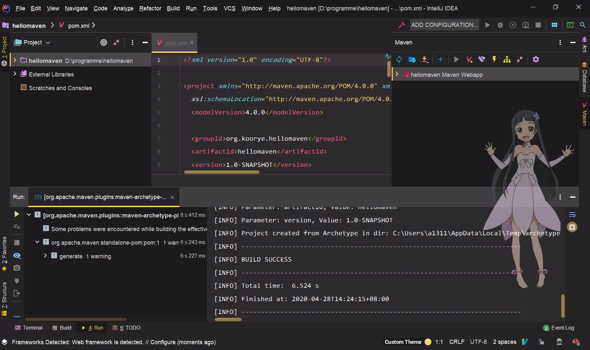Open the Run Anything terminal icon
Viewport: 590px width, 350px height.
[570, 25]
